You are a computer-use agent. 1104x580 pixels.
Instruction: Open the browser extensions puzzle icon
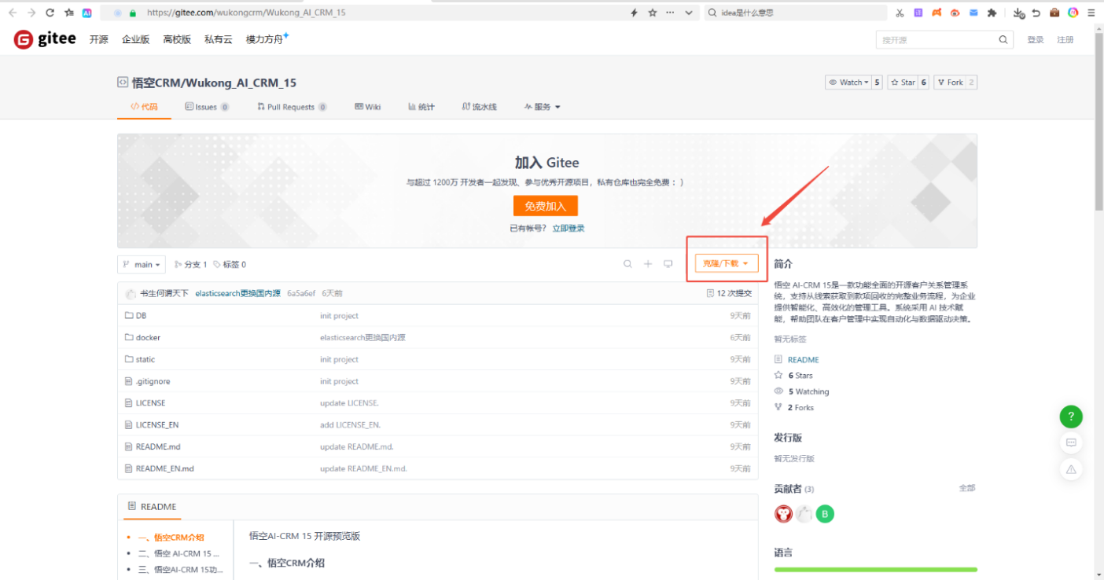pos(991,12)
